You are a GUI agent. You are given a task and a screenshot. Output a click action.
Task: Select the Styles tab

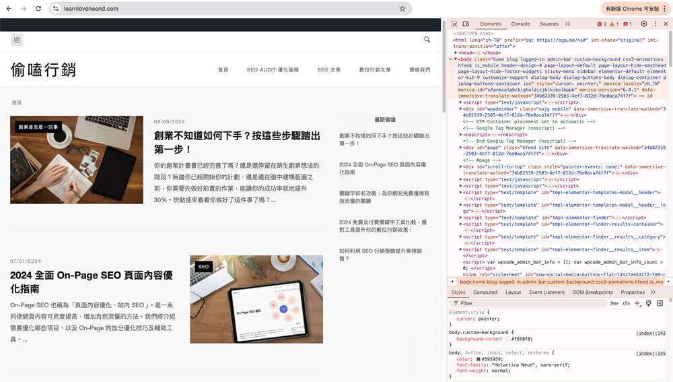pyautogui.click(x=458, y=292)
